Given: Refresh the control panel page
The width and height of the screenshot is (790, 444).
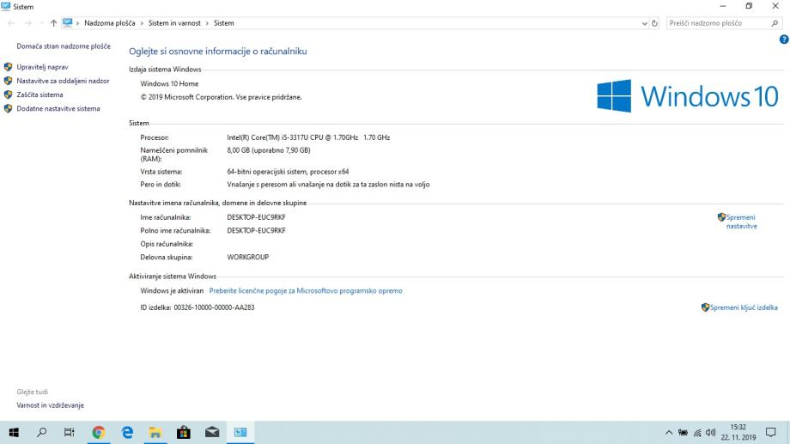Looking at the screenshot, I should point(654,23).
